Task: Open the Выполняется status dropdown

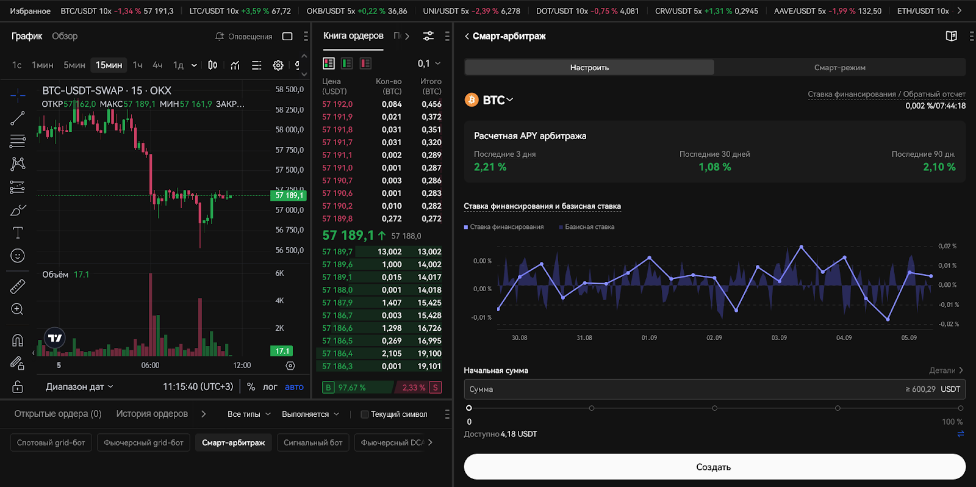Action: pos(310,414)
